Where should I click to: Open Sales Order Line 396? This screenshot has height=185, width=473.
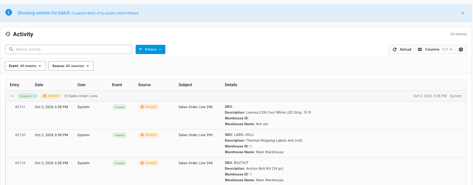click(195, 107)
